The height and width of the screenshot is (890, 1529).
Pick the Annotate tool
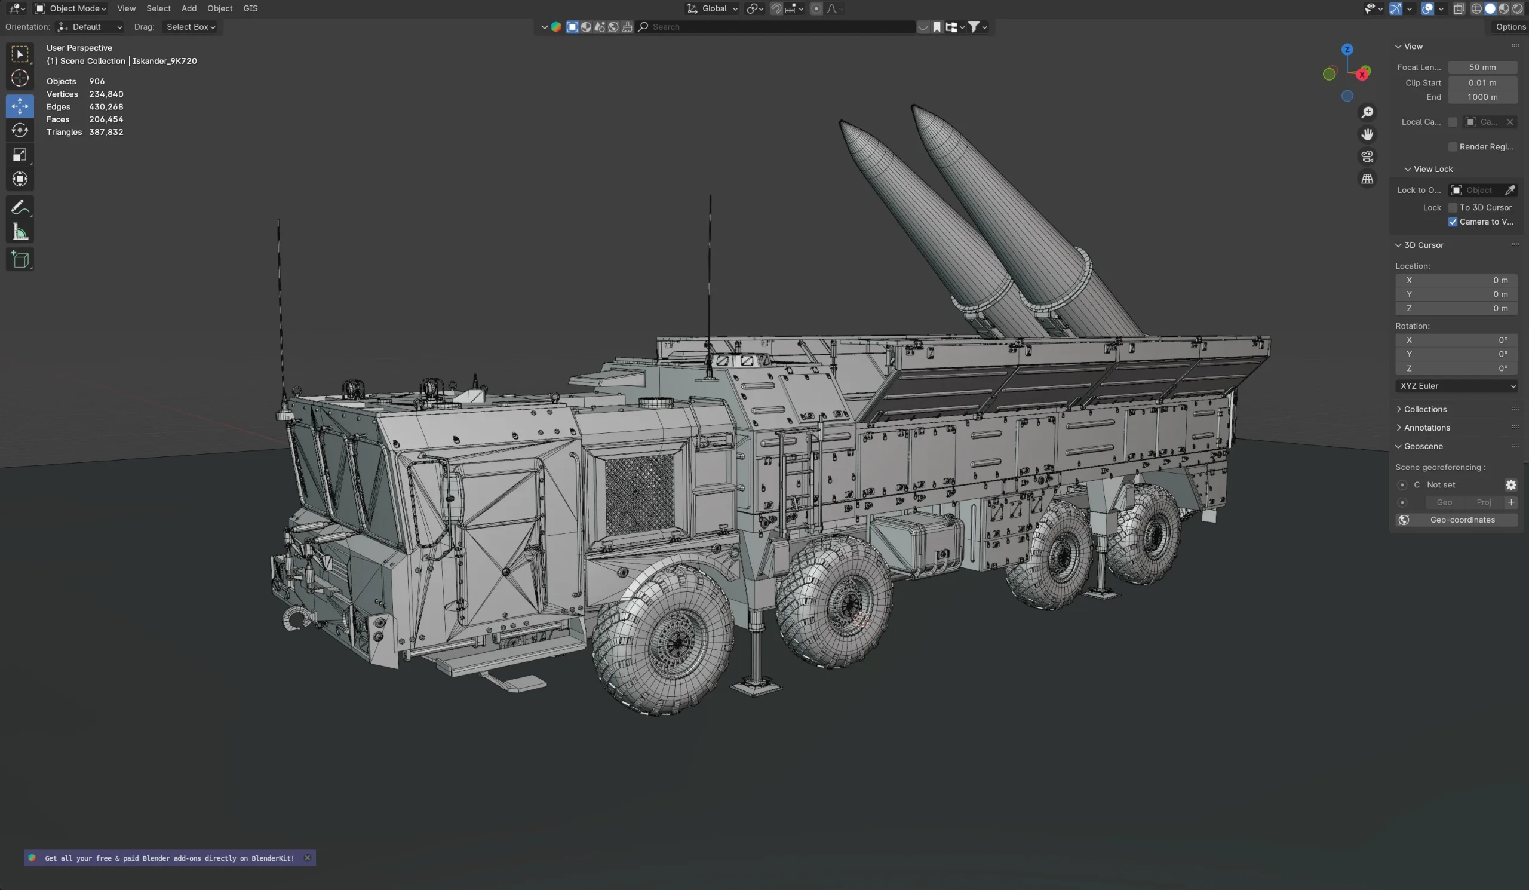click(20, 207)
